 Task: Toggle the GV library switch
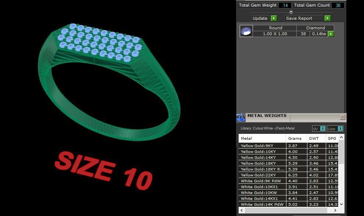pos(322,129)
